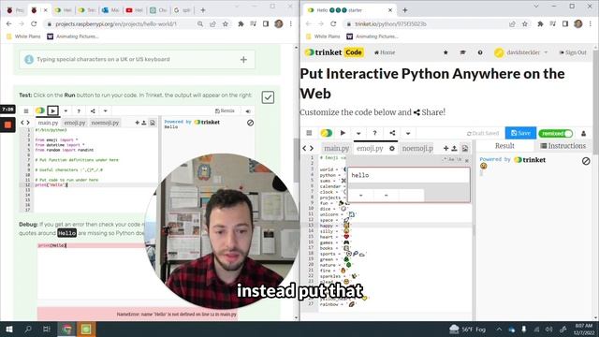
Task: Open extensions puzzle icon in right browser
Action: pos(540,23)
